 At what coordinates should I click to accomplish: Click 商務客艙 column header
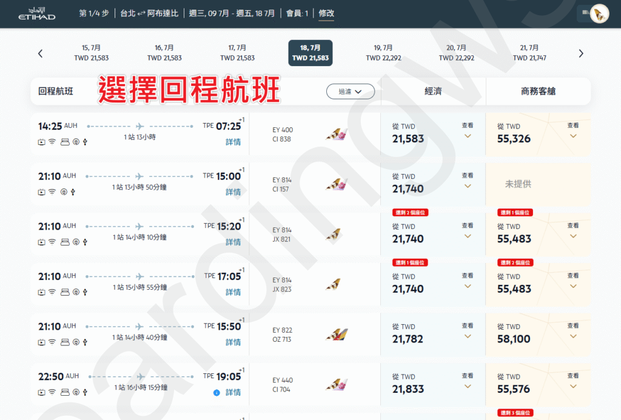tap(539, 92)
